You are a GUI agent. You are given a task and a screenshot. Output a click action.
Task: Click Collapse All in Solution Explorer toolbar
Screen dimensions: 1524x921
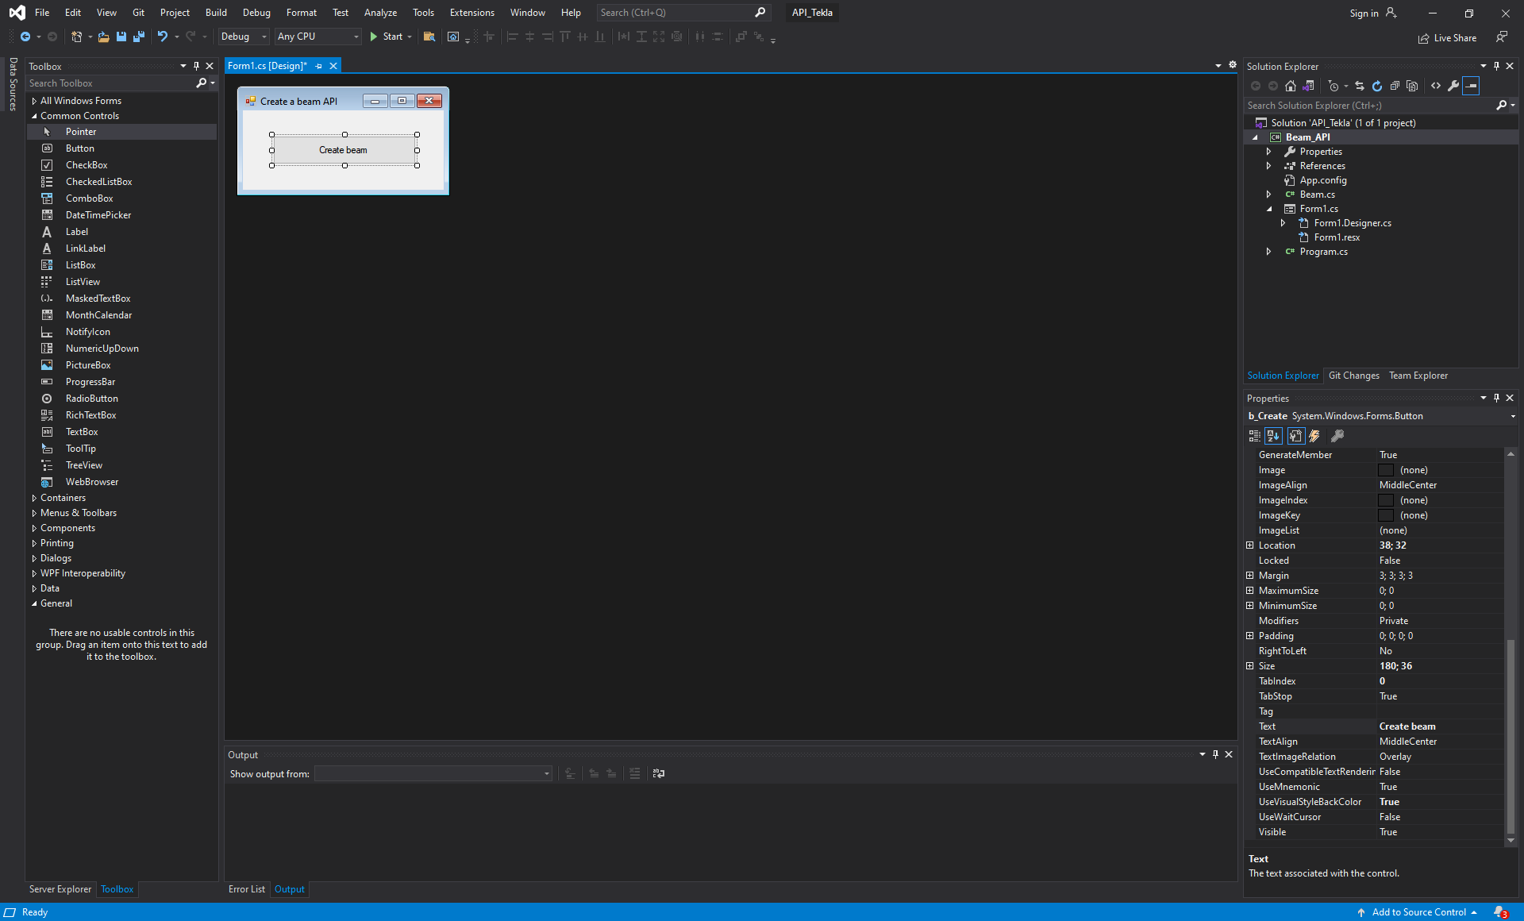1395,86
